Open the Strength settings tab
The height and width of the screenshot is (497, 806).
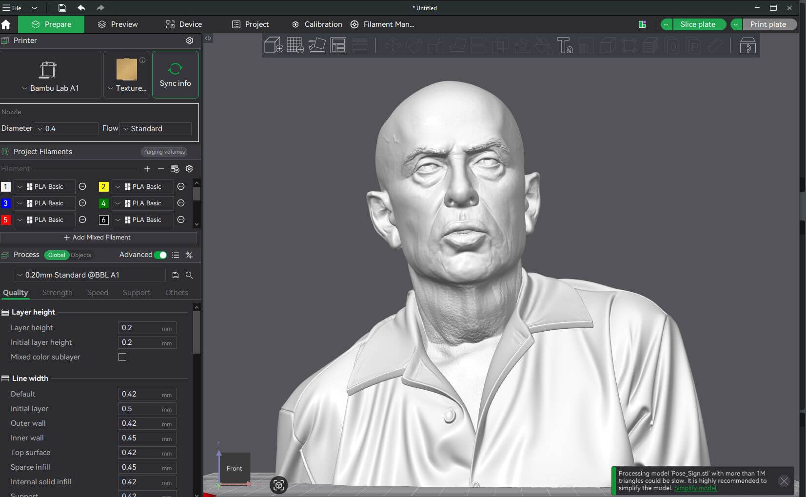57,293
